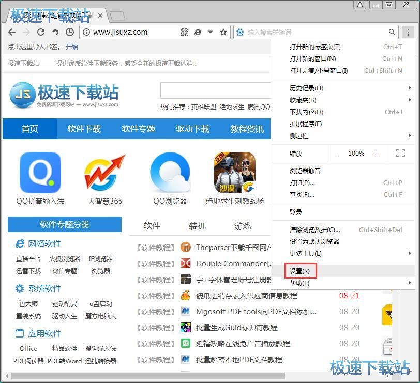420x383 pixels.
Task: Click the 开始 import bookmarks link
Action: coord(72,47)
